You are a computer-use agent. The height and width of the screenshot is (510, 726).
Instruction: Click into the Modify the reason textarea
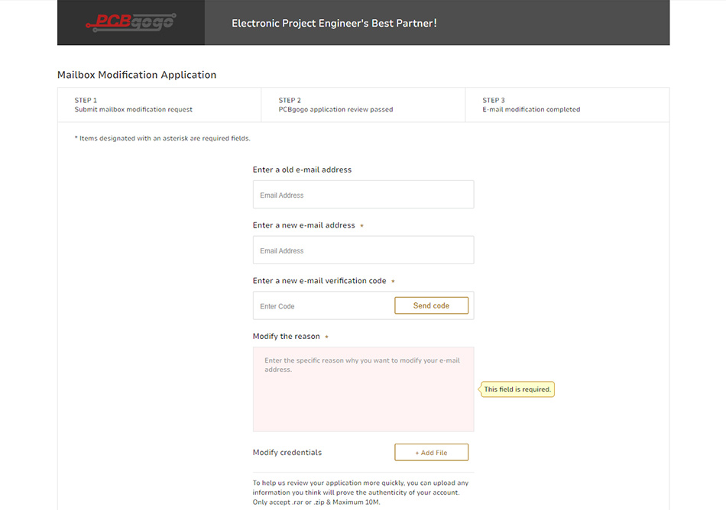(x=364, y=389)
